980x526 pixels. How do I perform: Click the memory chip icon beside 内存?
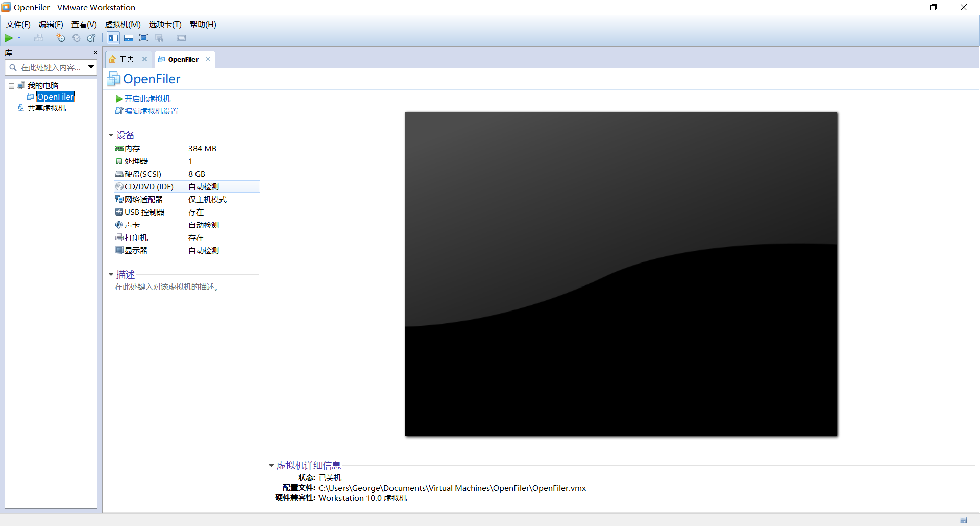pyautogui.click(x=119, y=148)
